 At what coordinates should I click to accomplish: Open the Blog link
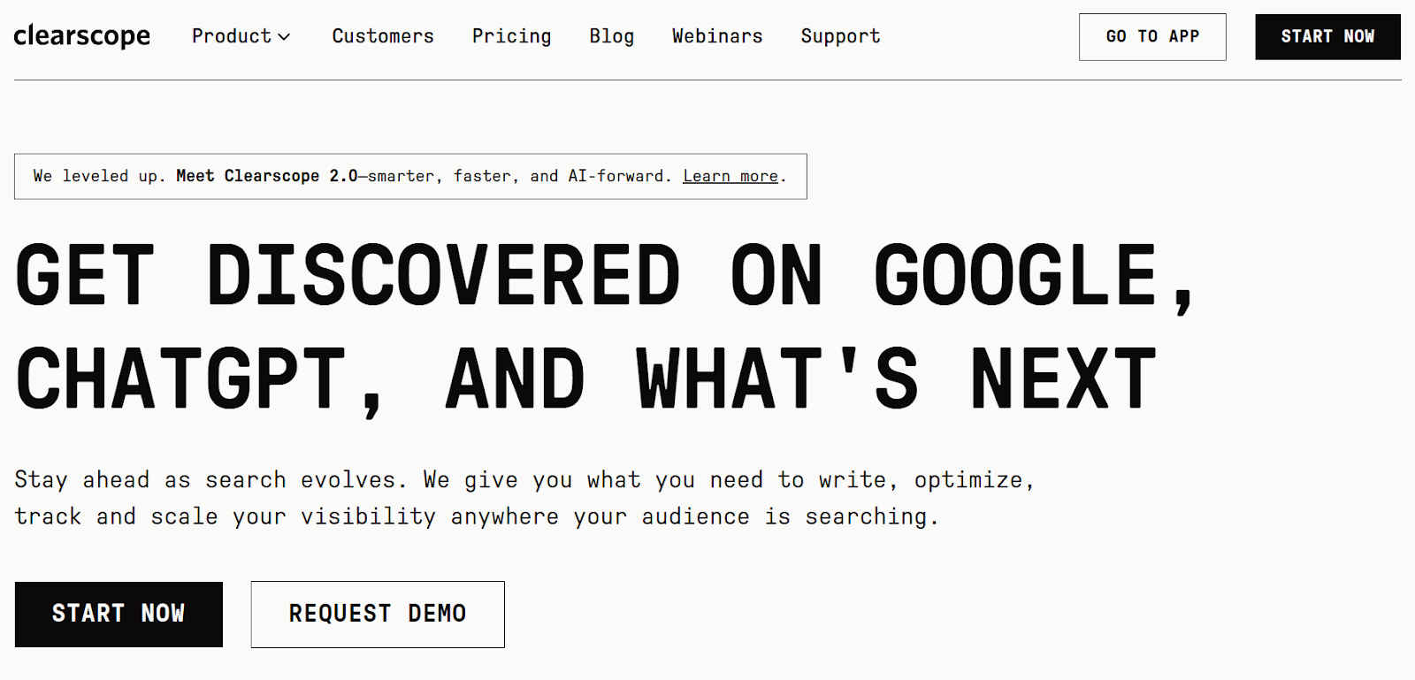click(x=612, y=36)
